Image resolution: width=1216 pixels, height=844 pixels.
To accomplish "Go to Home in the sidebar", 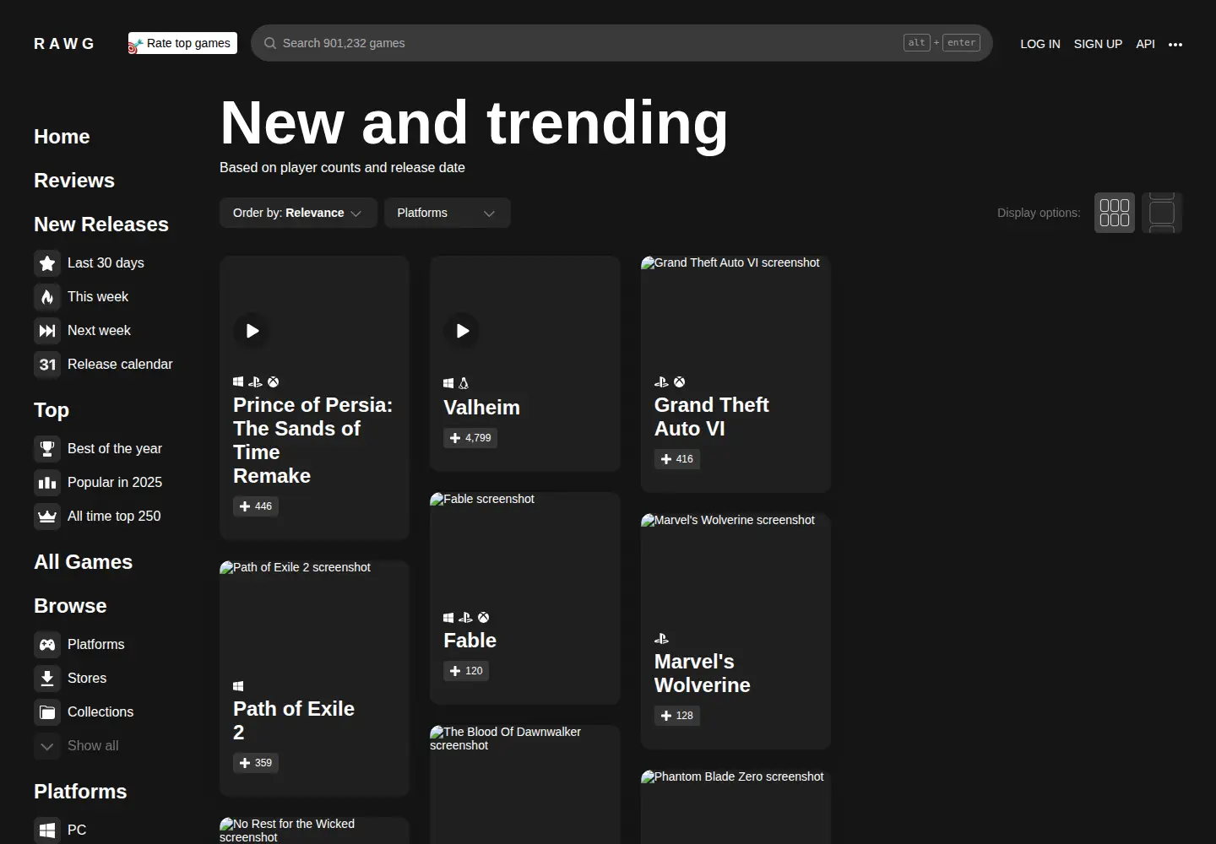I will (62, 137).
